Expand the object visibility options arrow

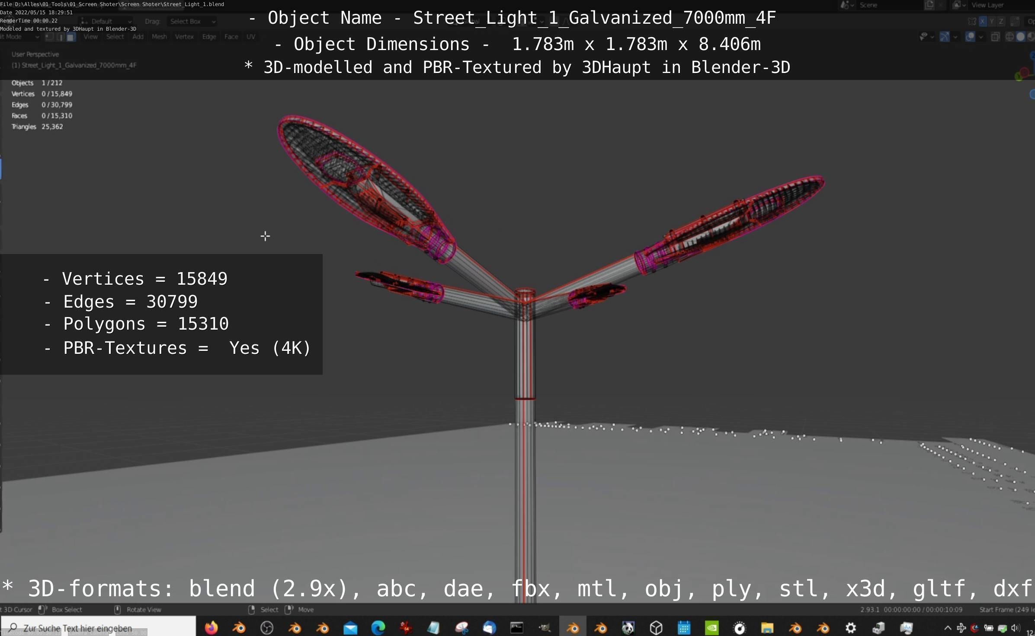932,37
